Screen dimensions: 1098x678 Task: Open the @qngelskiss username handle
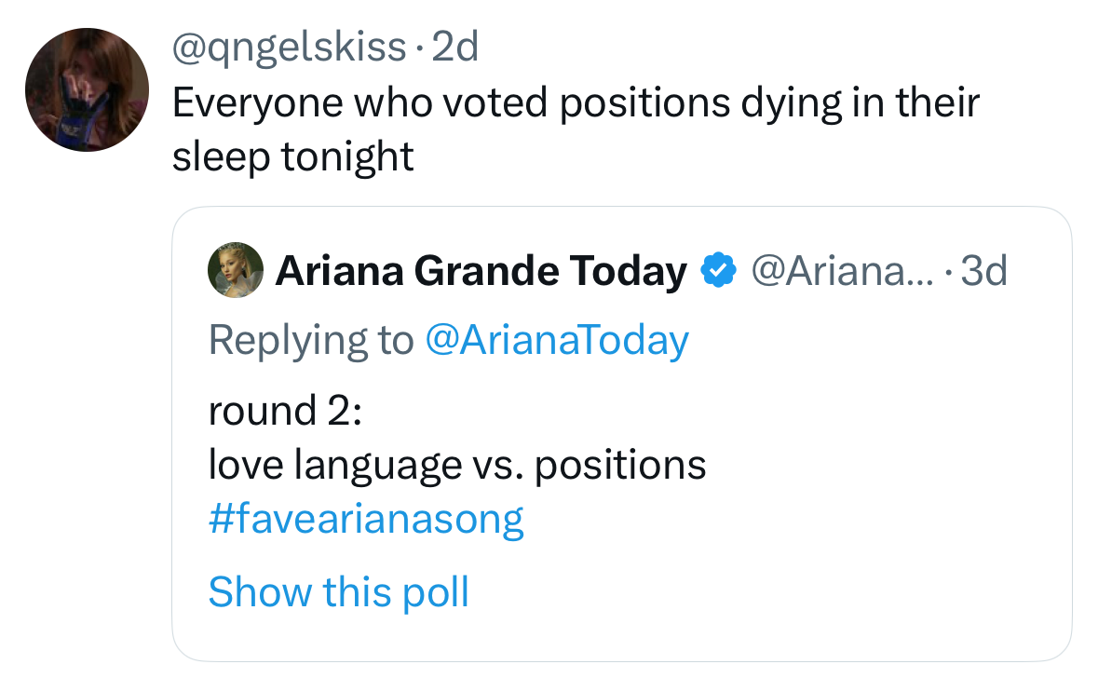point(290,47)
